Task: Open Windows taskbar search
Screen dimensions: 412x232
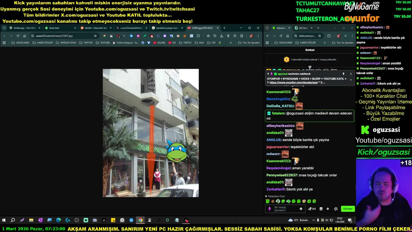Action: 13,220
